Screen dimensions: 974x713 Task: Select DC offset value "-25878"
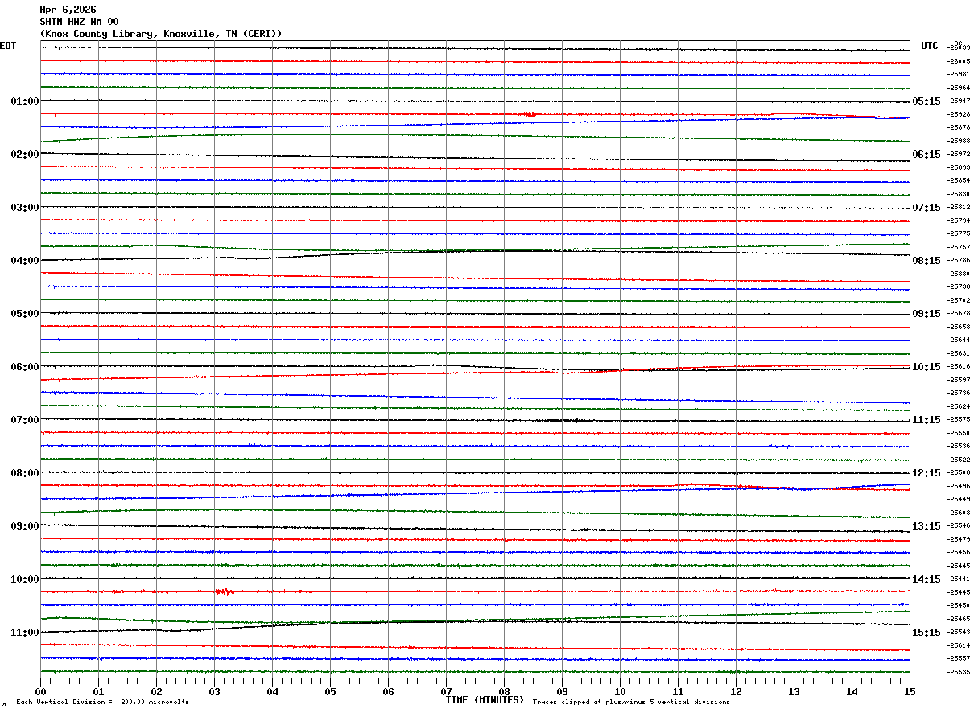pos(959,128)
